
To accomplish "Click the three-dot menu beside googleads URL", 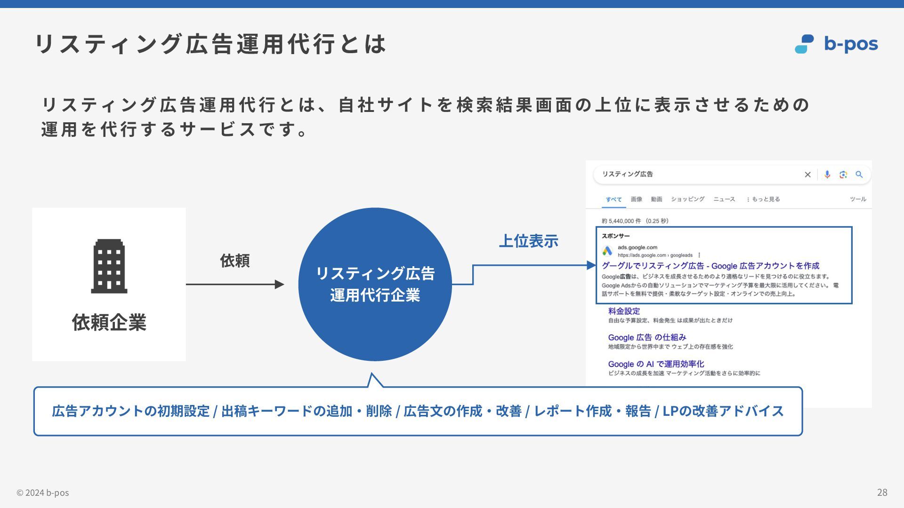I will (x=699, y=255).
